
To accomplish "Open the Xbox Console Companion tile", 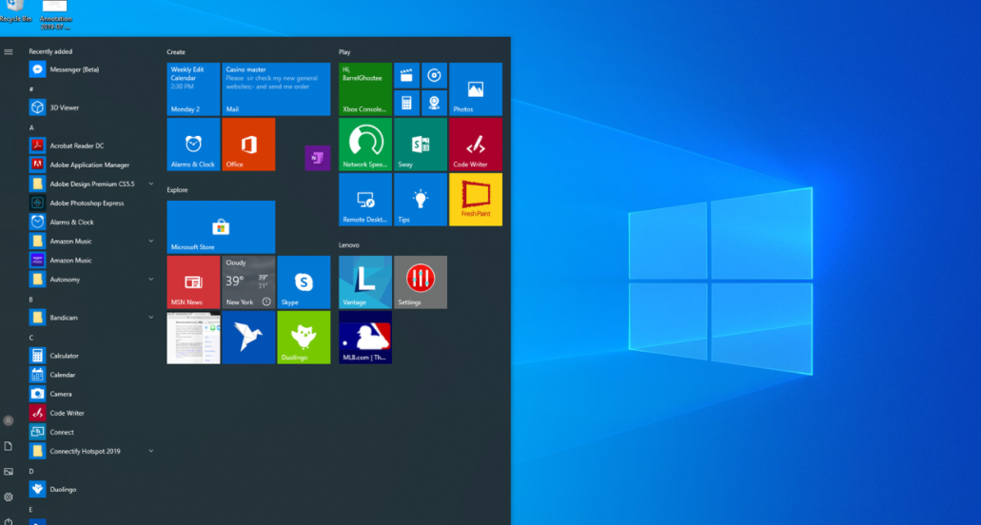I will (365, 88).
